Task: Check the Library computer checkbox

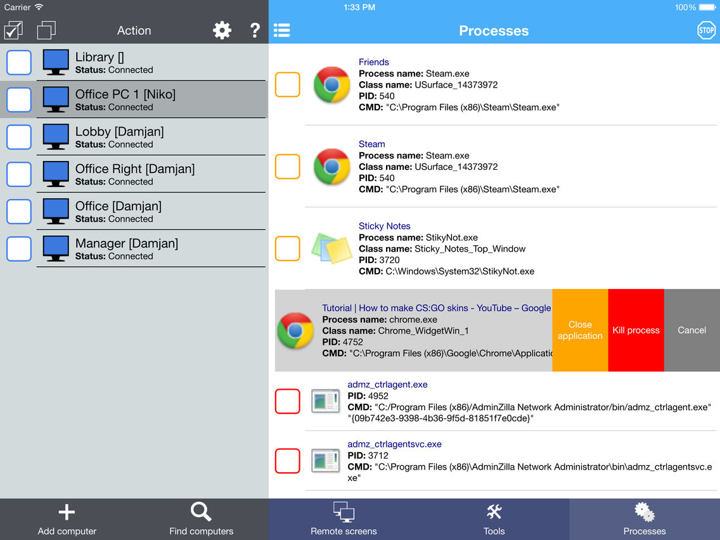Action: [x=19, y=63]
